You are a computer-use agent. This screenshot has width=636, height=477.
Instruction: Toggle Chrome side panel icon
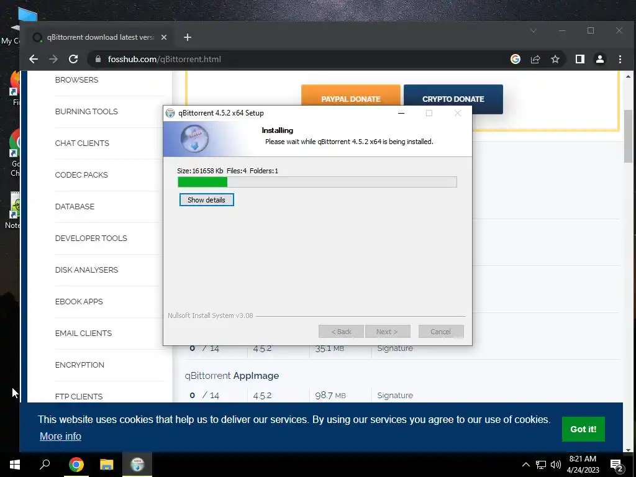(580, 59)
